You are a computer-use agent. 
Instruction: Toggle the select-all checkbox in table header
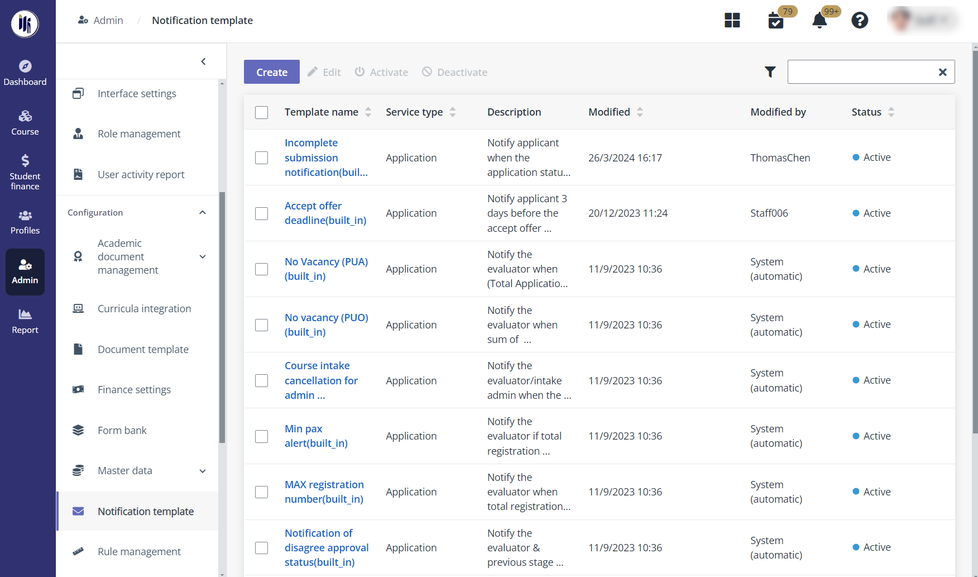[261, 112]
